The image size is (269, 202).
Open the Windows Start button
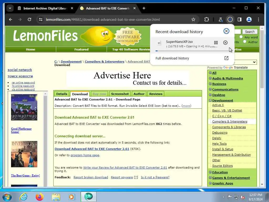7,197
